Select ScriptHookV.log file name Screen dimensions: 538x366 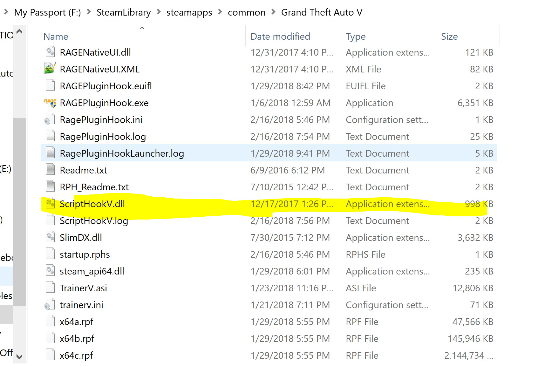pos(94,220)
